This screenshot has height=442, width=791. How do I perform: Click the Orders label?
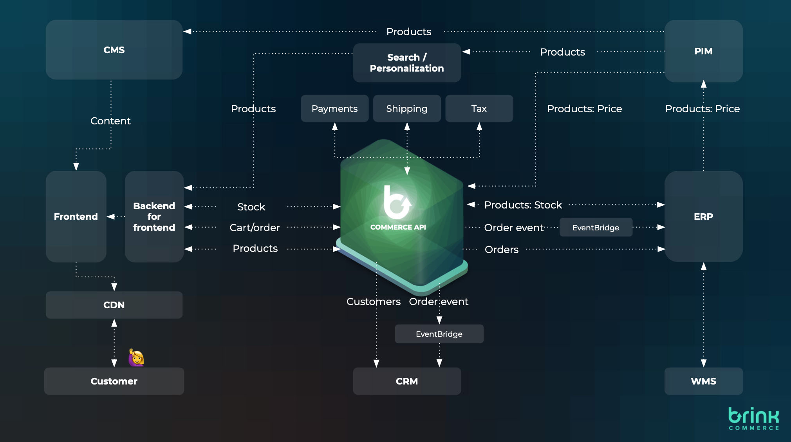(501, 250)
